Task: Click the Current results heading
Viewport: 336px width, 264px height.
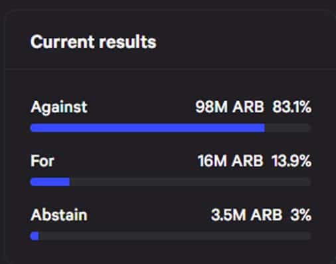Action: click(94, 42)
